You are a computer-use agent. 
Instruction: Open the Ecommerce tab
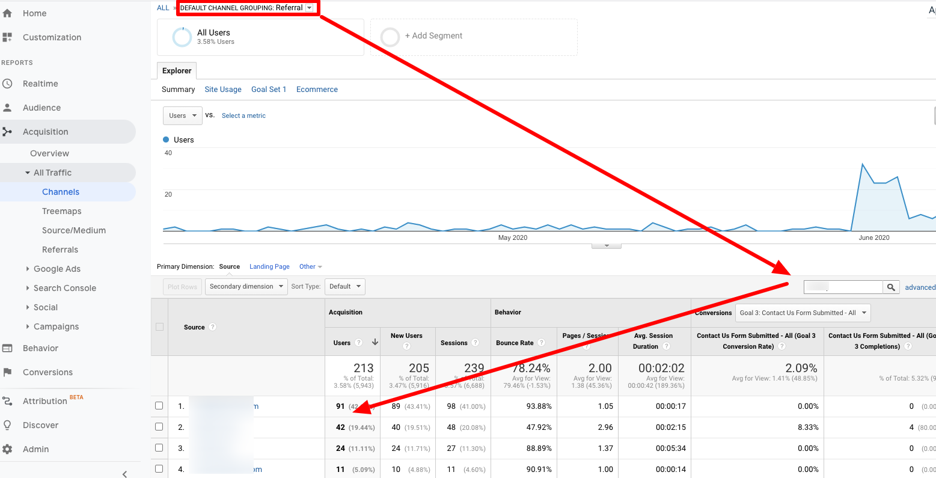point(317,90)
